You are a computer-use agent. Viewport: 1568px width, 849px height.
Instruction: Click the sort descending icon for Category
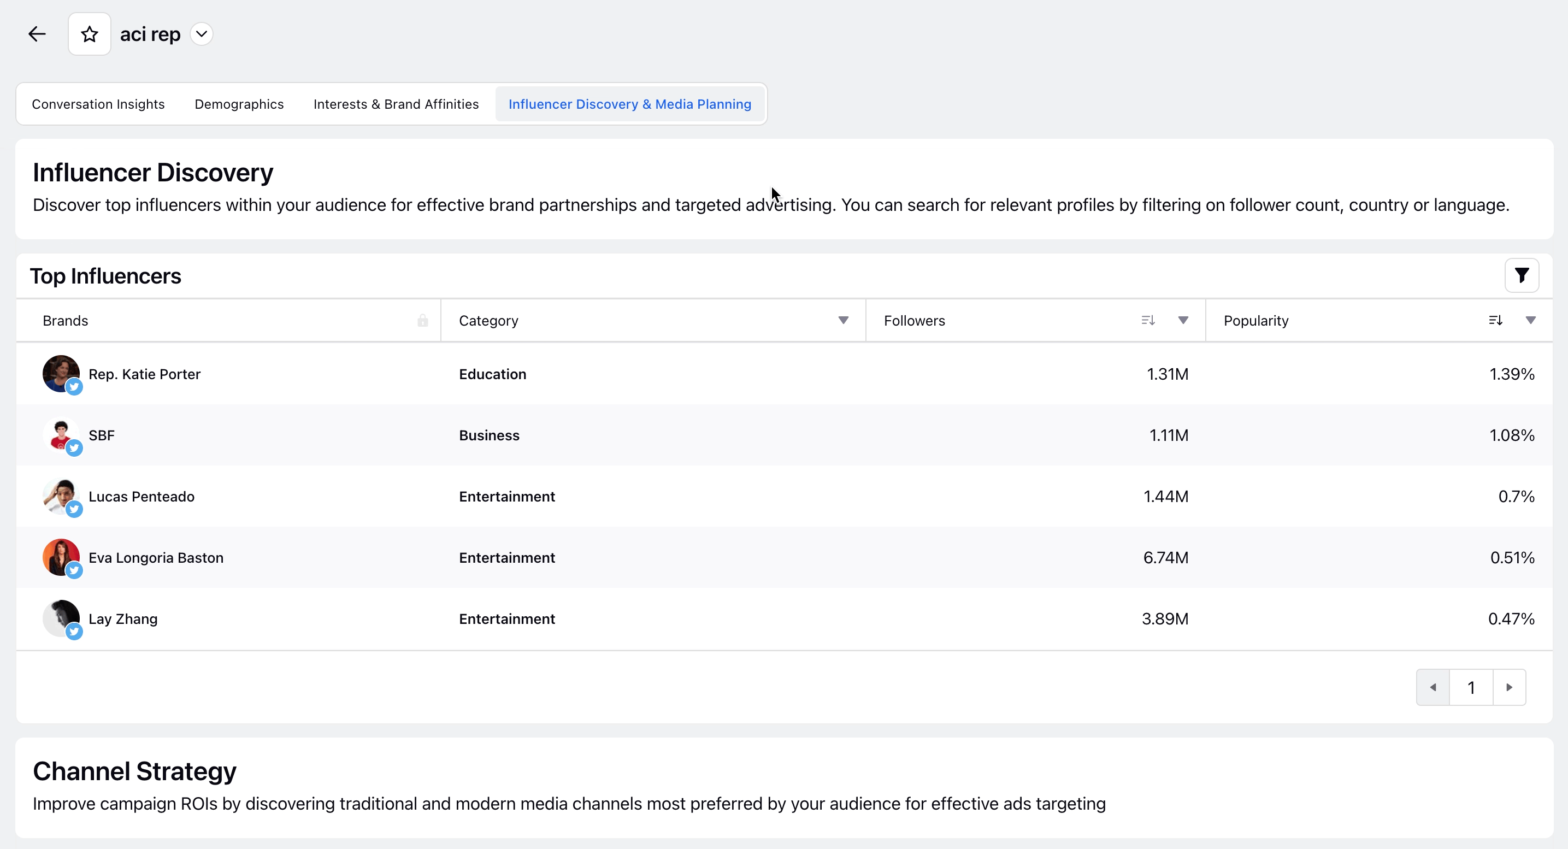[x=844, y=320]
